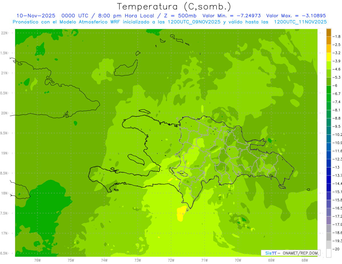
Task: Select the valid-until time '1200UTC_11NOV2025'
Action: click(300, 22)
